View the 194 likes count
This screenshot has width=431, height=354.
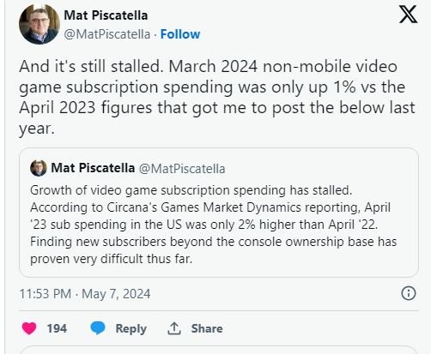(57, 328)
